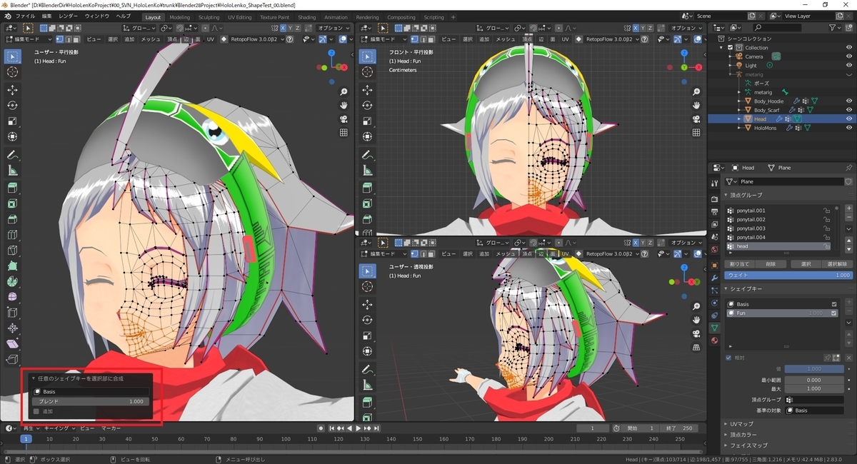Click the pan view hand icon in left viewport
Image resolution: width=857 pixels, height=464 pixels.
click(343, 106)
